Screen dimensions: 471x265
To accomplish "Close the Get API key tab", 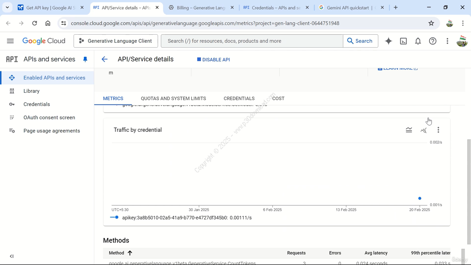I will pos(82,7).
